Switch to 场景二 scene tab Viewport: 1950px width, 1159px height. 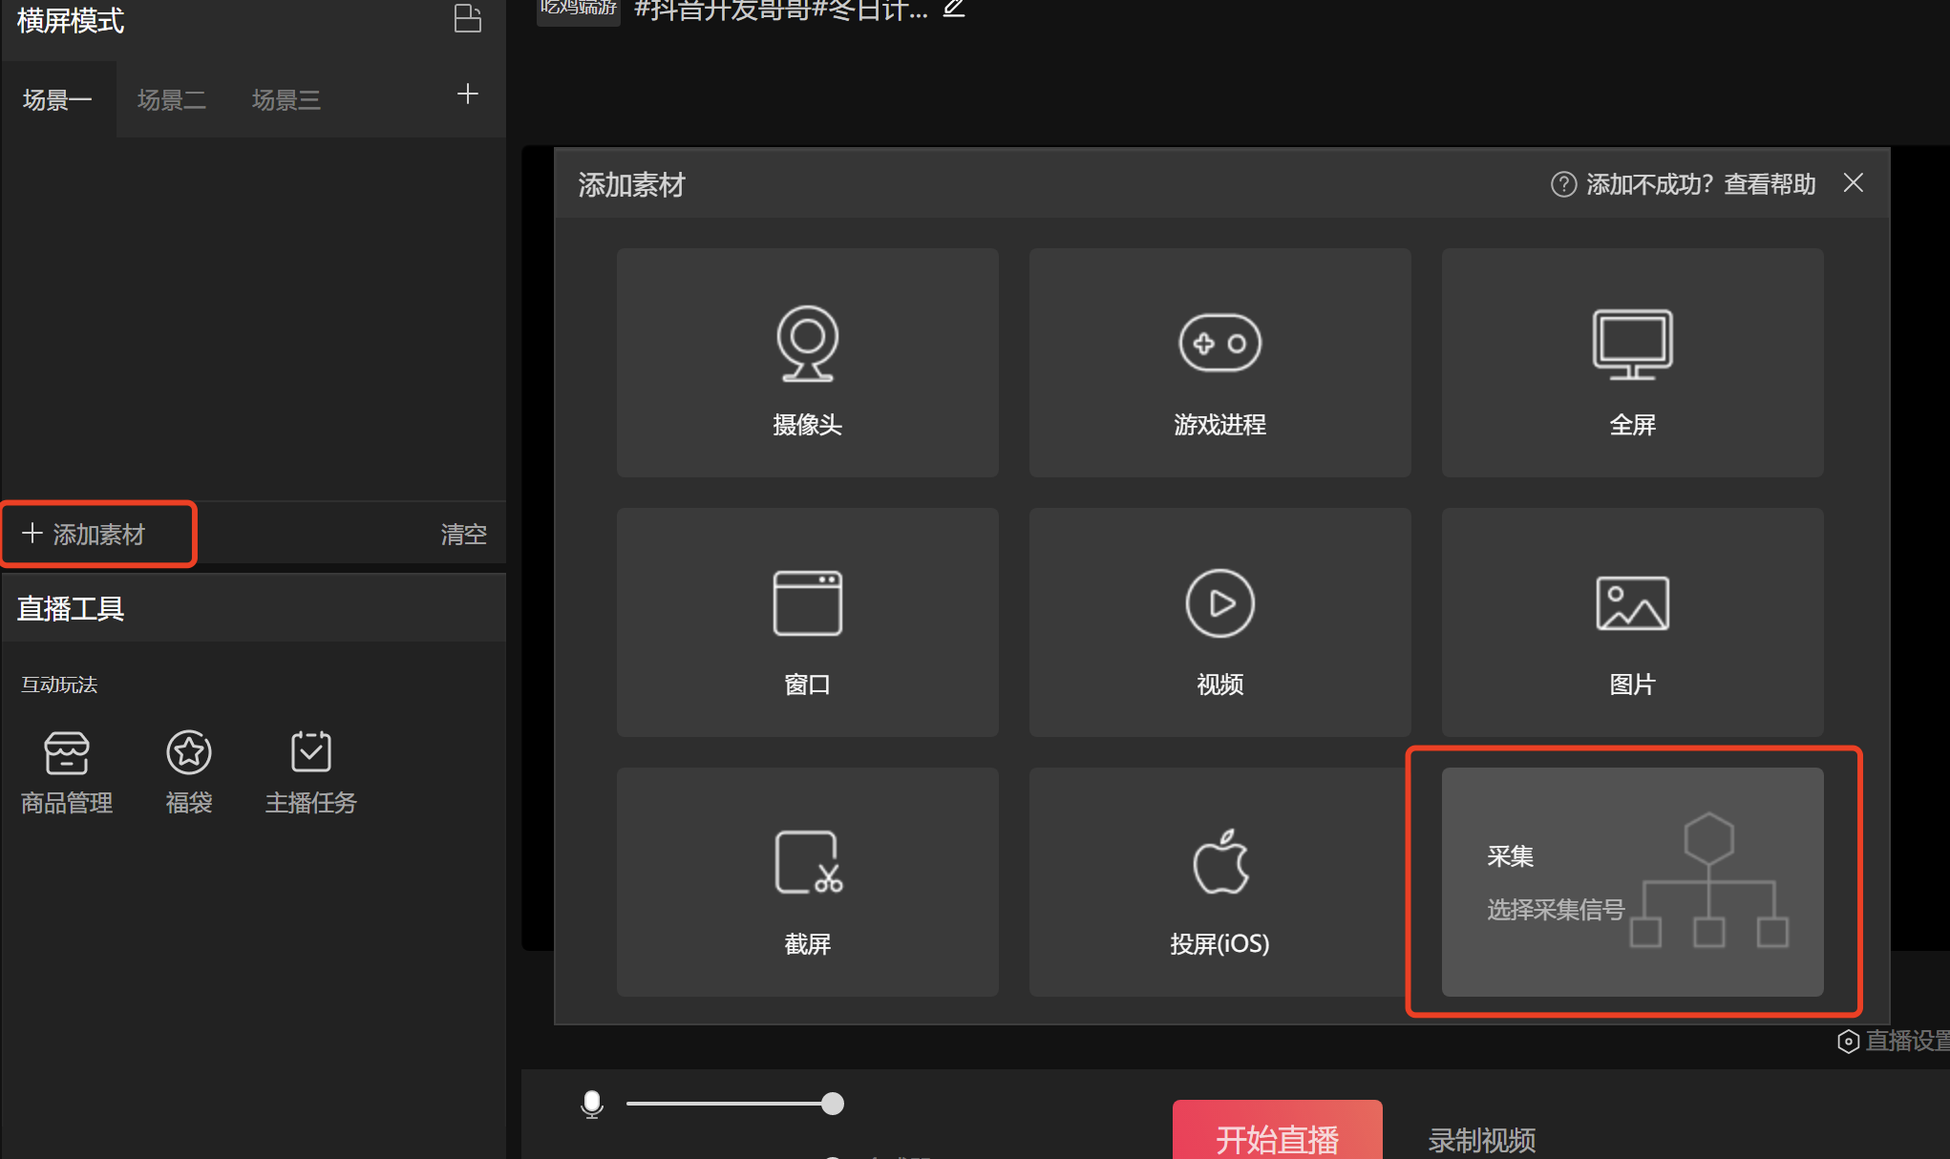(172, 100)
